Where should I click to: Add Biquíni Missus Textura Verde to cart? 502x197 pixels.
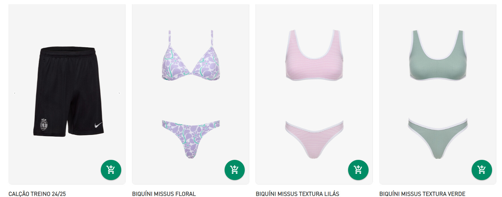click(x=482, y=170)
